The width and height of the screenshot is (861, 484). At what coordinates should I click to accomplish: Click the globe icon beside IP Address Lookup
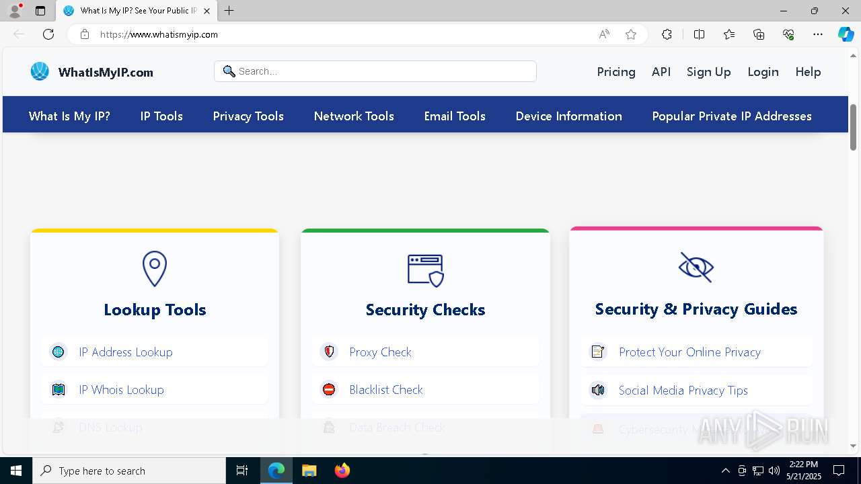pyautogui.click(x=59, y=352)
